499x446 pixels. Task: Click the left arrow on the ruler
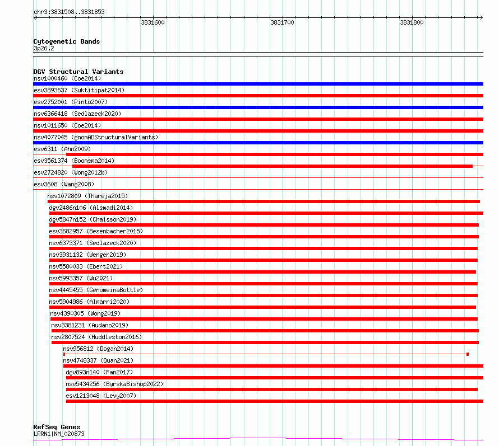(x=35, y=17)
